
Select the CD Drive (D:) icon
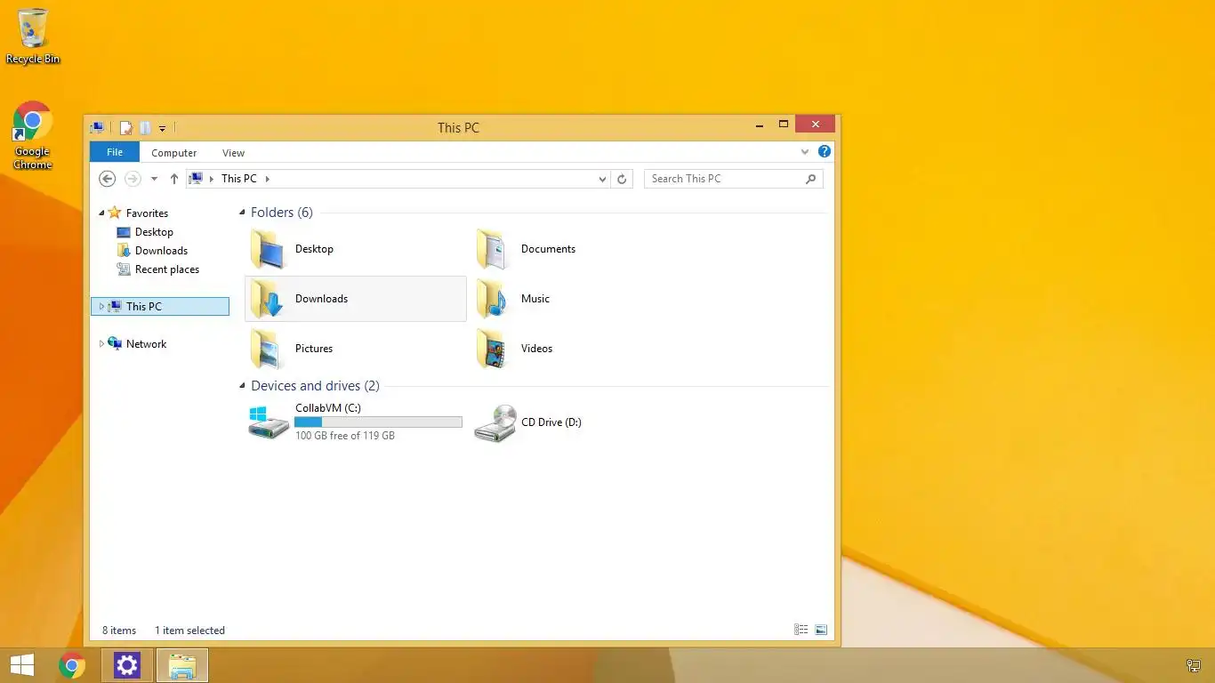(495, 422)
